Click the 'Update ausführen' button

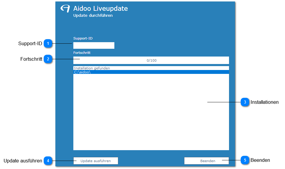[95, 161]
